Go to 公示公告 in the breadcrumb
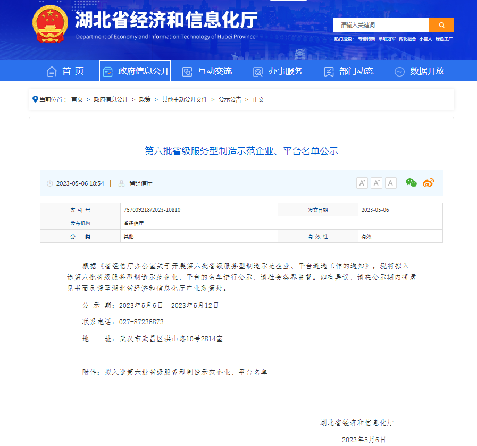 point(230,99)
